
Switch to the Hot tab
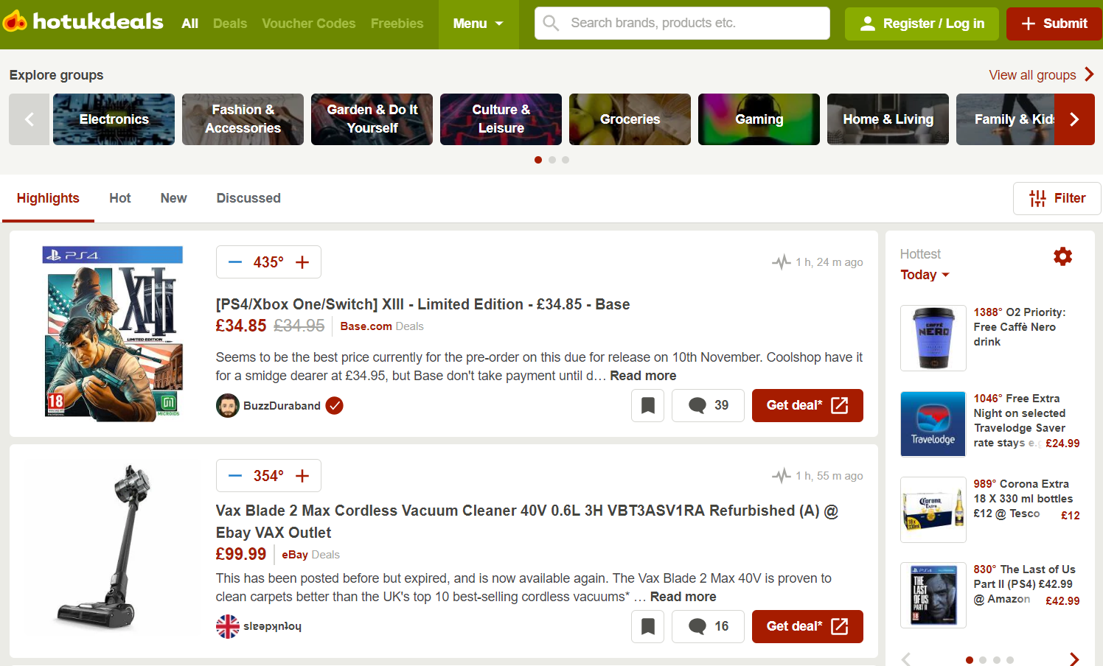(120, 198)
